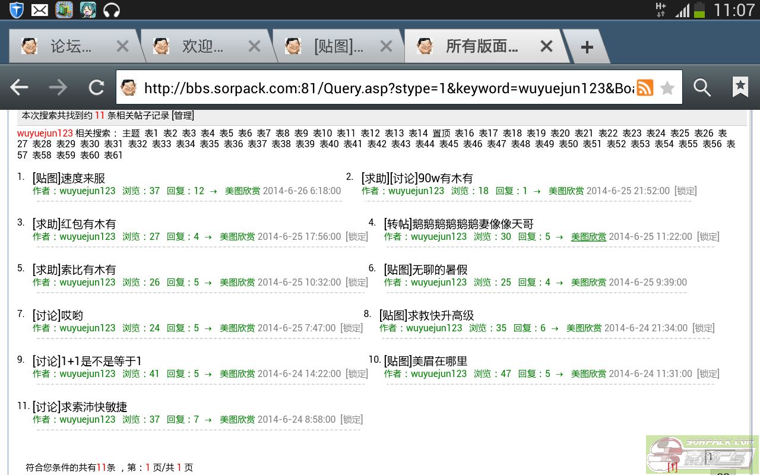
Task: Close the 论坛 tab
Action: [x=122, y=46]
